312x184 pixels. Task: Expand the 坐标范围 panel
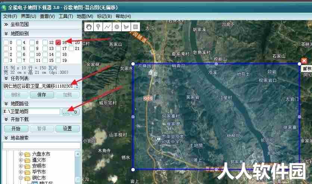pos(6,25)
